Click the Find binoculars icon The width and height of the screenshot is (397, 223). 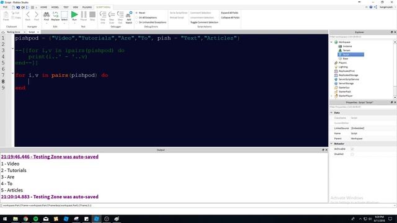tap(47, 15)
